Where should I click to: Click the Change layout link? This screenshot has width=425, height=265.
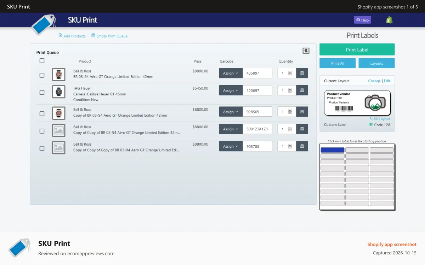coord(374,81)
